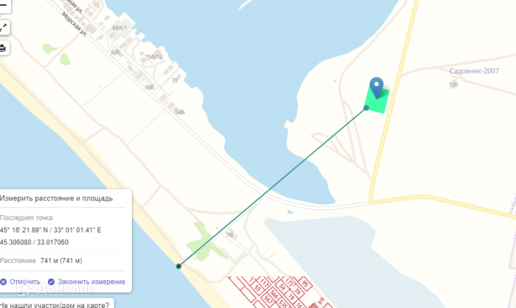Click the Садовник-2007 map label
The image size is (516, 308).
click(x=474, y=71)
